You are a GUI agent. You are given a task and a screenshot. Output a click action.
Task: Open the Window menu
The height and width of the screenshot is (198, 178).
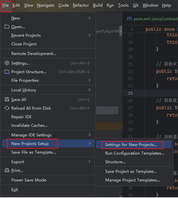[x=150, y=5]
